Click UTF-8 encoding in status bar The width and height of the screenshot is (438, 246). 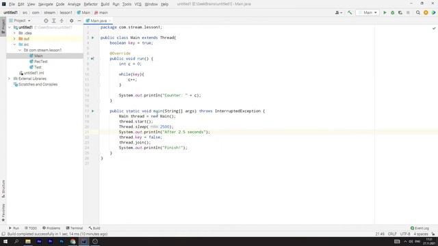[x=405, y=234]
